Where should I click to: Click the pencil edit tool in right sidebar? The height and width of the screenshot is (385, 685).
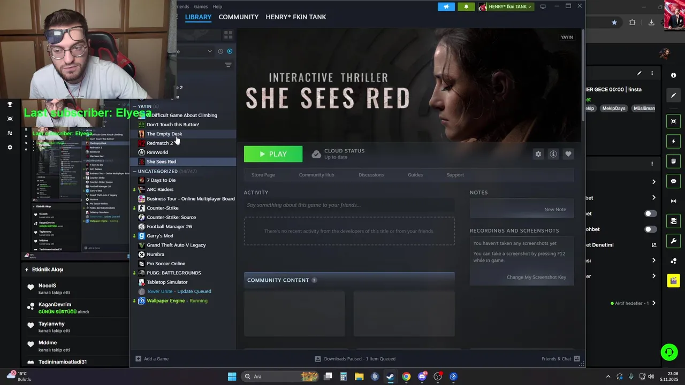(x=673, y=95)
